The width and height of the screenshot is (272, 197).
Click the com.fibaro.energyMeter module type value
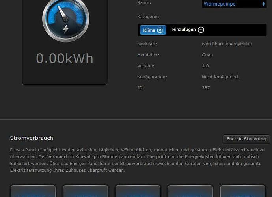(x=227, y=44)
